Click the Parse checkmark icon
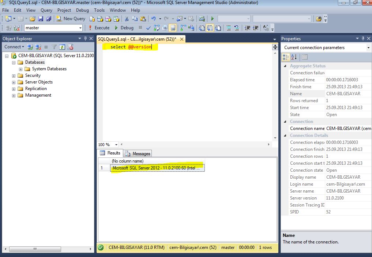The width and height of the screenshot is (372, 257). pos(148,28)
